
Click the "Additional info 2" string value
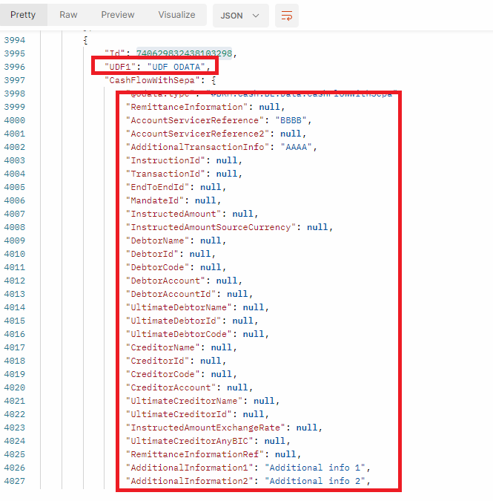tap(317, 481)
